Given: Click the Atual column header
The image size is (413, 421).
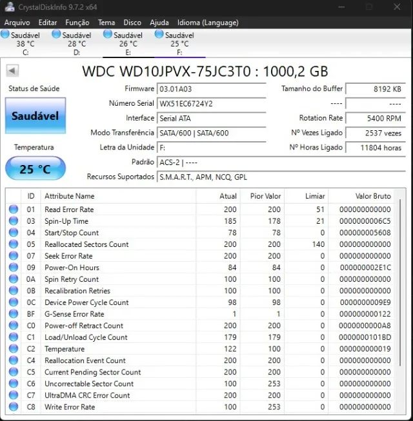Looking at the screenshot, I should tap(218, 196).
